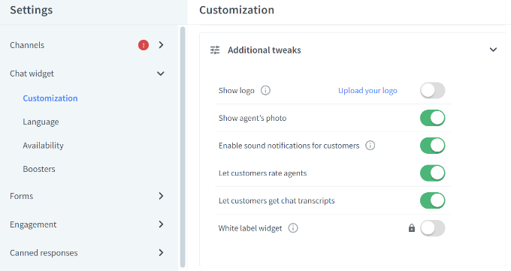The image size is (511, 271).
Task: Enable the Show logo toggle
Action: [x=432, y=91]
